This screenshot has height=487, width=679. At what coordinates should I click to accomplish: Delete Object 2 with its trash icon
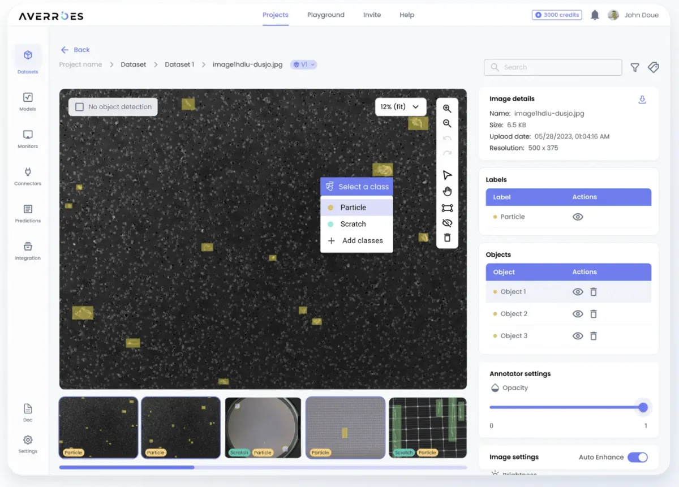[x=593, y=314]
